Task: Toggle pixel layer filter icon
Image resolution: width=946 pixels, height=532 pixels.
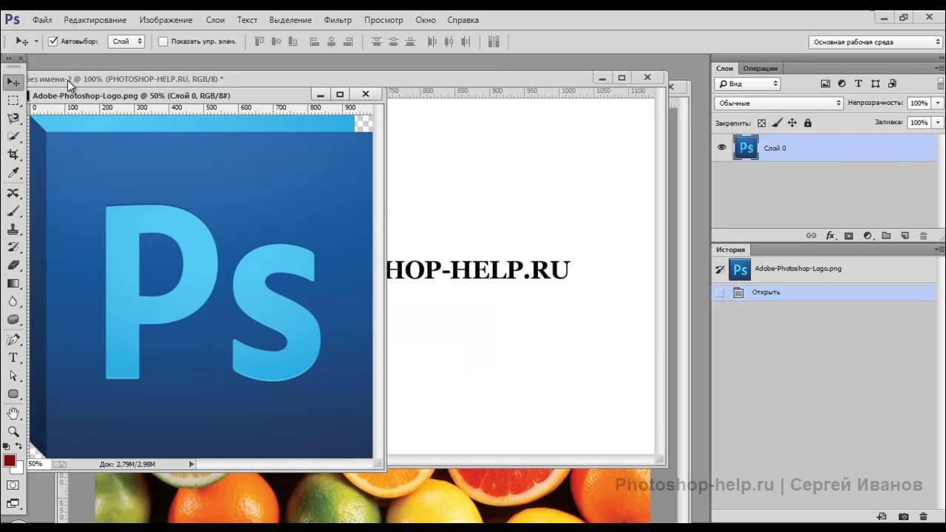Action: pyautogui.click(x=826, y=83)
